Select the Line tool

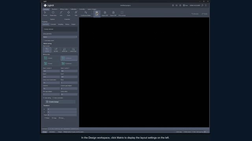[x=61, y=13]
